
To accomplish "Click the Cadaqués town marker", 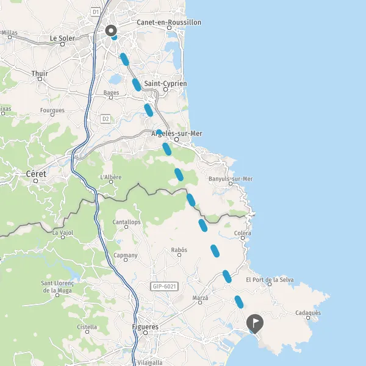I will click(x=308, y=318).
